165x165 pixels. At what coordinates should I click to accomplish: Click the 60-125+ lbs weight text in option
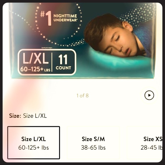[x=34, y=148]
